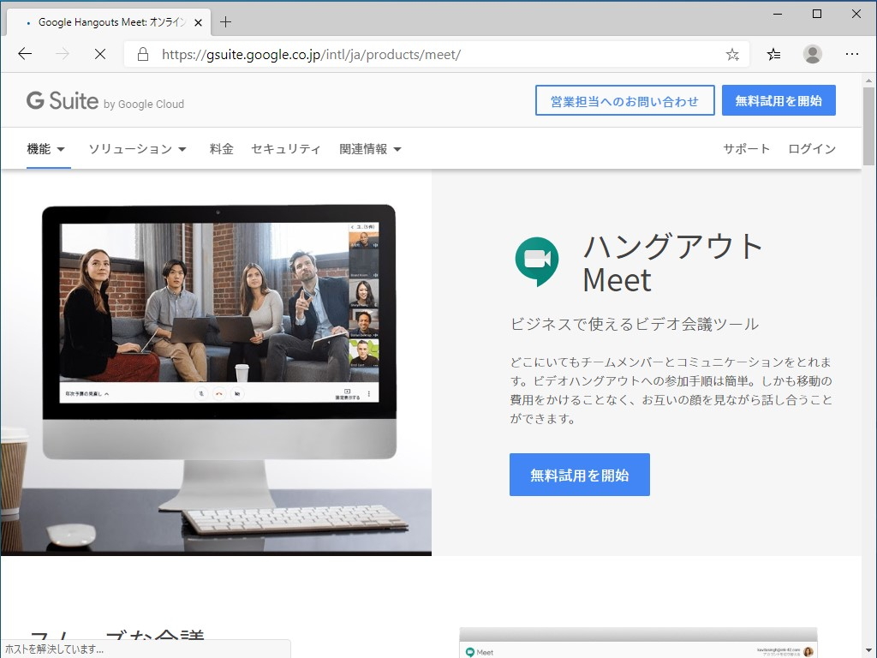Click the G Suite logo

pos(62,99)
